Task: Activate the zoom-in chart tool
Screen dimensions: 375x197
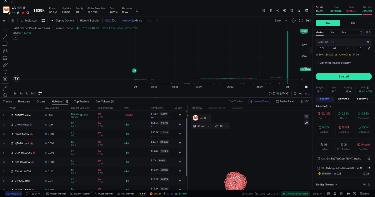Action: [5, 95]
